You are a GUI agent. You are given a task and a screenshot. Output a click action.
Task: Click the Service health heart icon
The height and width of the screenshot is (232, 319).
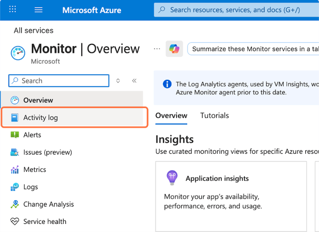(15, 222)
